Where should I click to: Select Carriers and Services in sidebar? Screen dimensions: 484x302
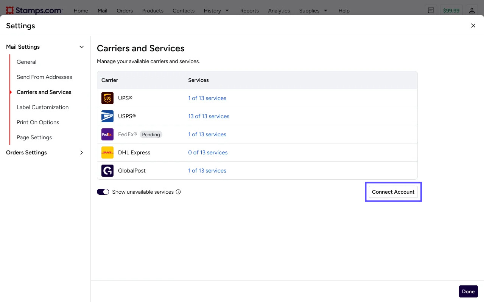pos(44,92)
